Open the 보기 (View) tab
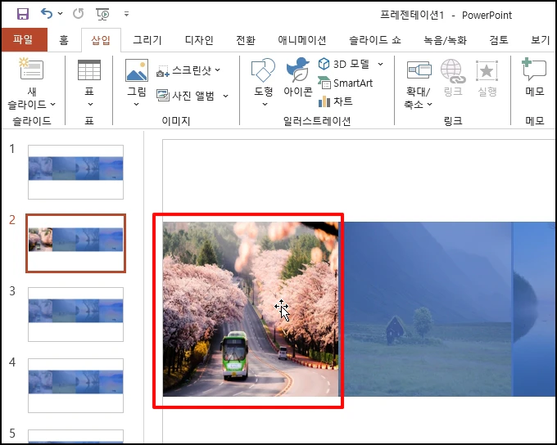 coord(540,40)
